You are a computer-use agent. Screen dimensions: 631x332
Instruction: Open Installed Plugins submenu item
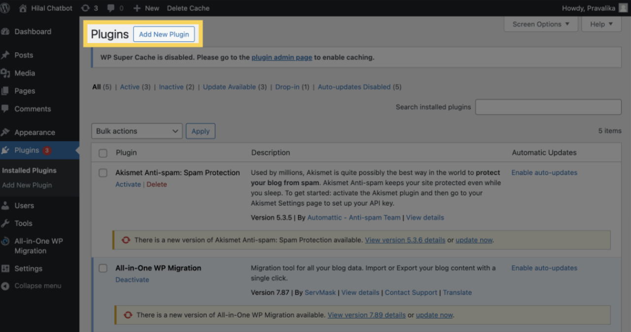[x=29, y=170]
